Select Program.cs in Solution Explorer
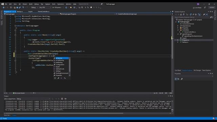 [x=185, y=40]
